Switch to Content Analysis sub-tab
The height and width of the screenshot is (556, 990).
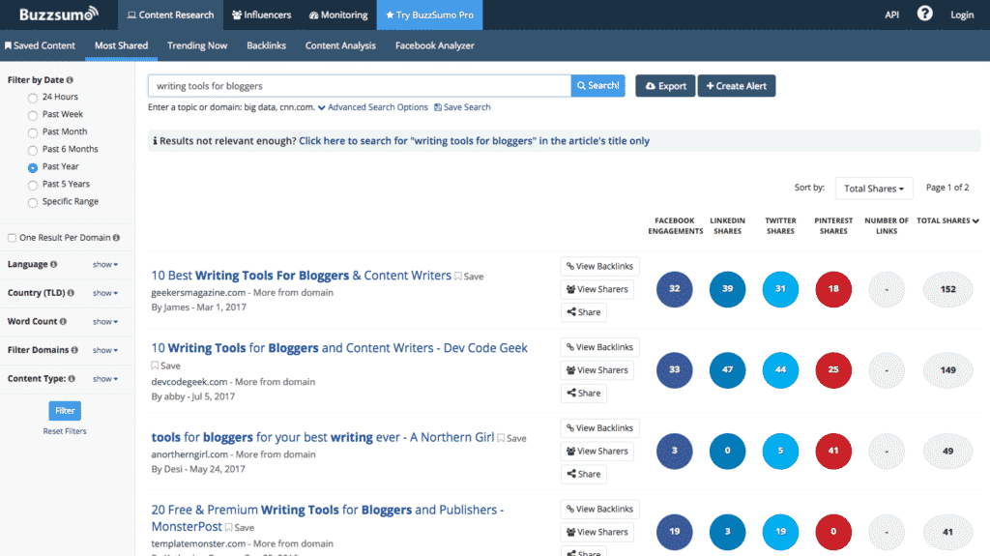point(340,45)
